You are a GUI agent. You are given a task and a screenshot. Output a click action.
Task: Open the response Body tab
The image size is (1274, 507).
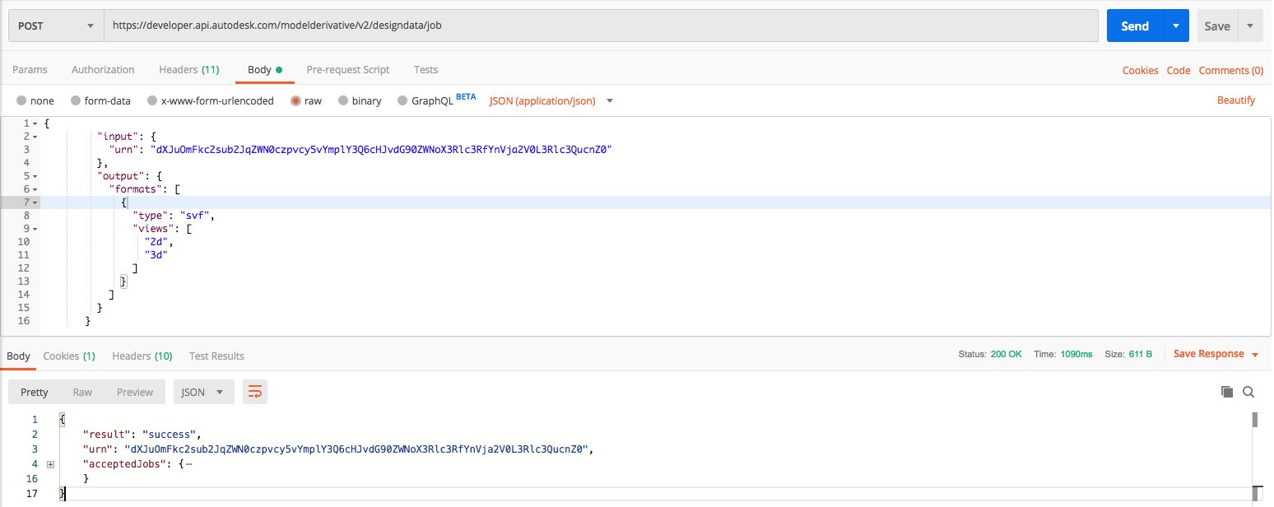point(18,356)
